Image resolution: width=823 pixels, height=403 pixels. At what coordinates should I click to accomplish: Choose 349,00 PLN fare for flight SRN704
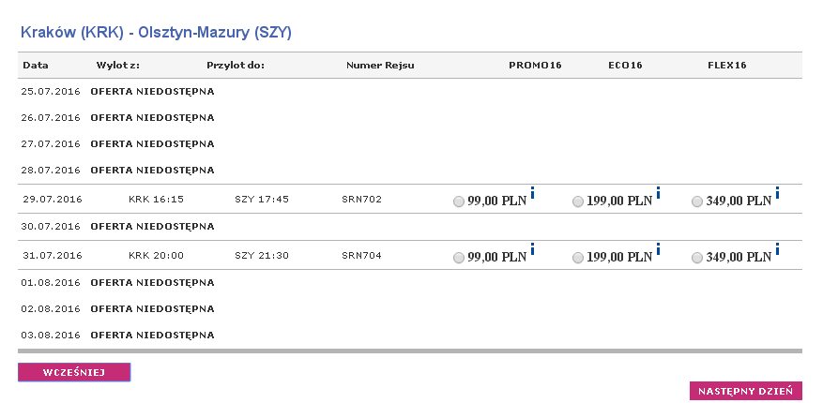[x=697, y=258]
